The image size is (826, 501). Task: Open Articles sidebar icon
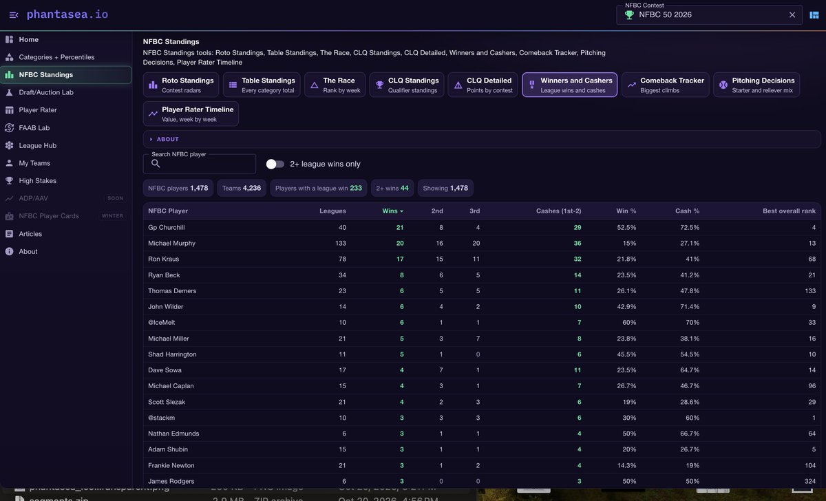(9, 234)
